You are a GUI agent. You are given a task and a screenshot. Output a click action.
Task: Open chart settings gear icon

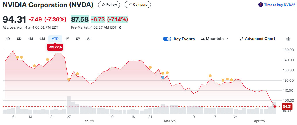(288, 39)
